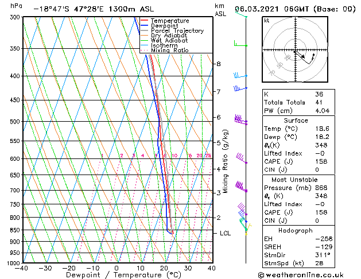The image size is (361, 279).
Task: Click the blue Dewpoint legend line sample
Action: (x=144, y=26)
